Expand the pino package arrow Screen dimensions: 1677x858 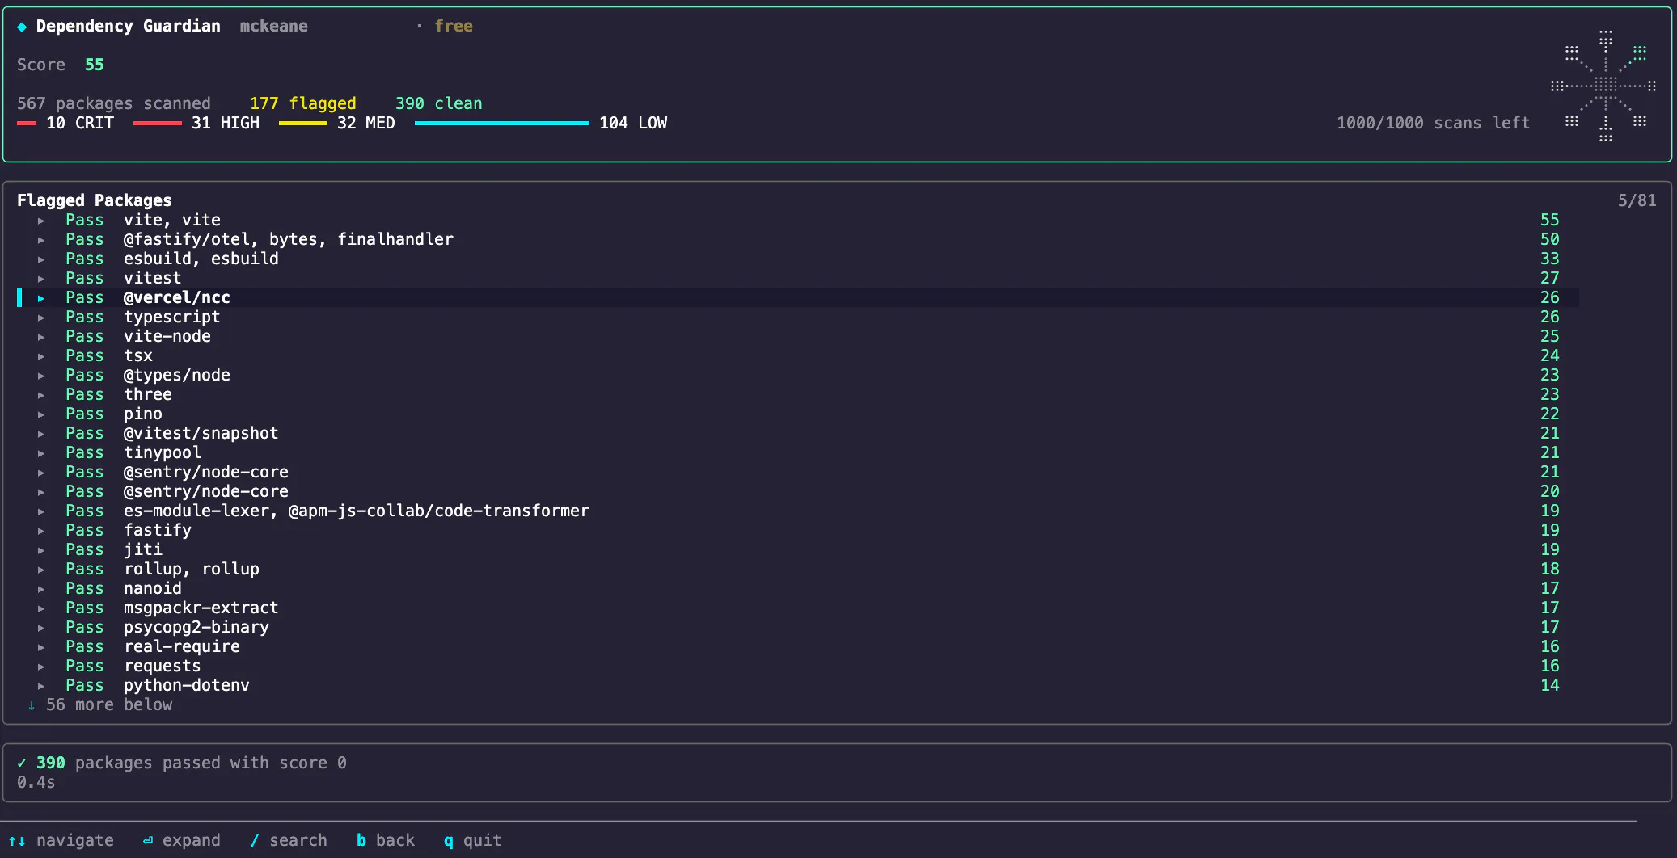pos(41,414)
